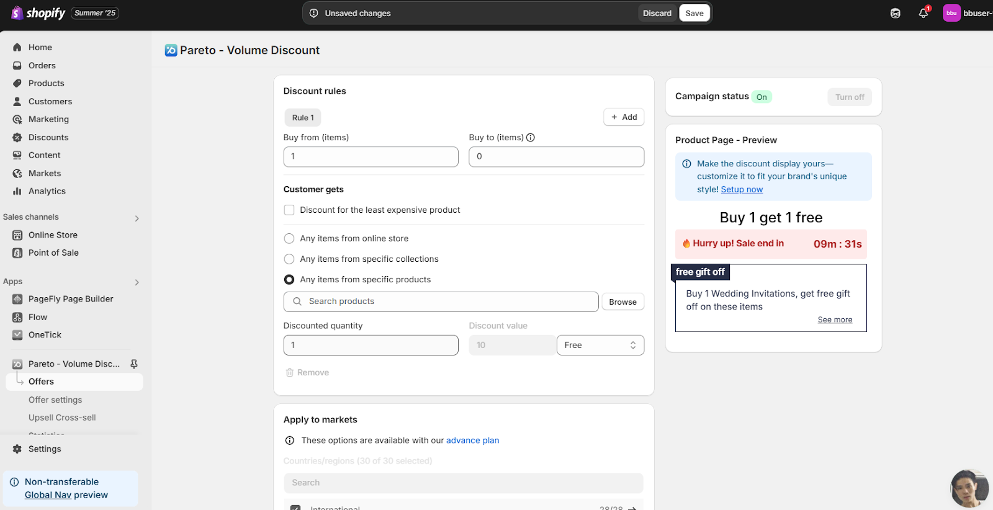The height and width of the screenshot is (510, 993).
Task: Open the bbuser account avatar menu
Action: tap(951, 13)
